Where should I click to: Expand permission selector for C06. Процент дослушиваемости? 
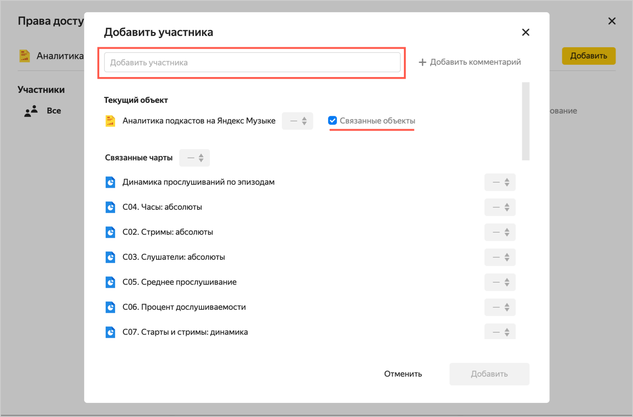(500, 307)
